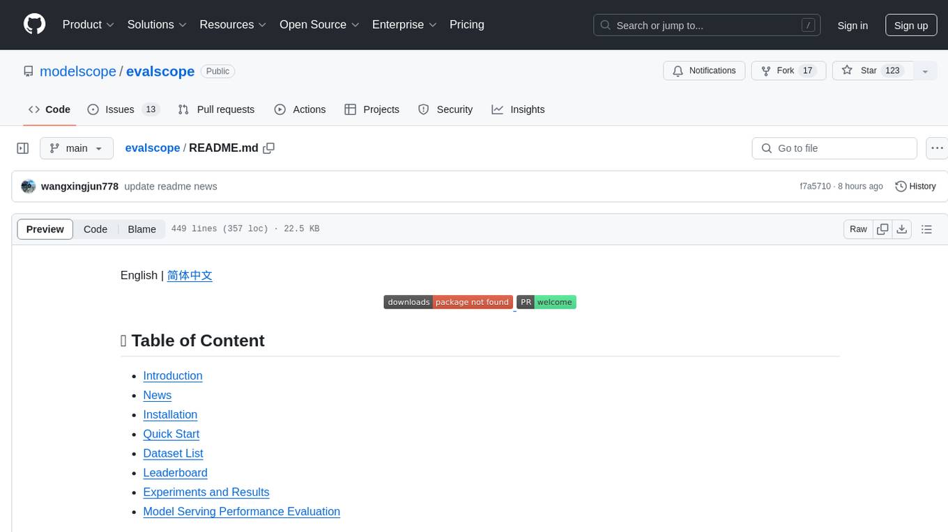Open the Raw file view
Screen dimensions: 948x532
point(858,229)
